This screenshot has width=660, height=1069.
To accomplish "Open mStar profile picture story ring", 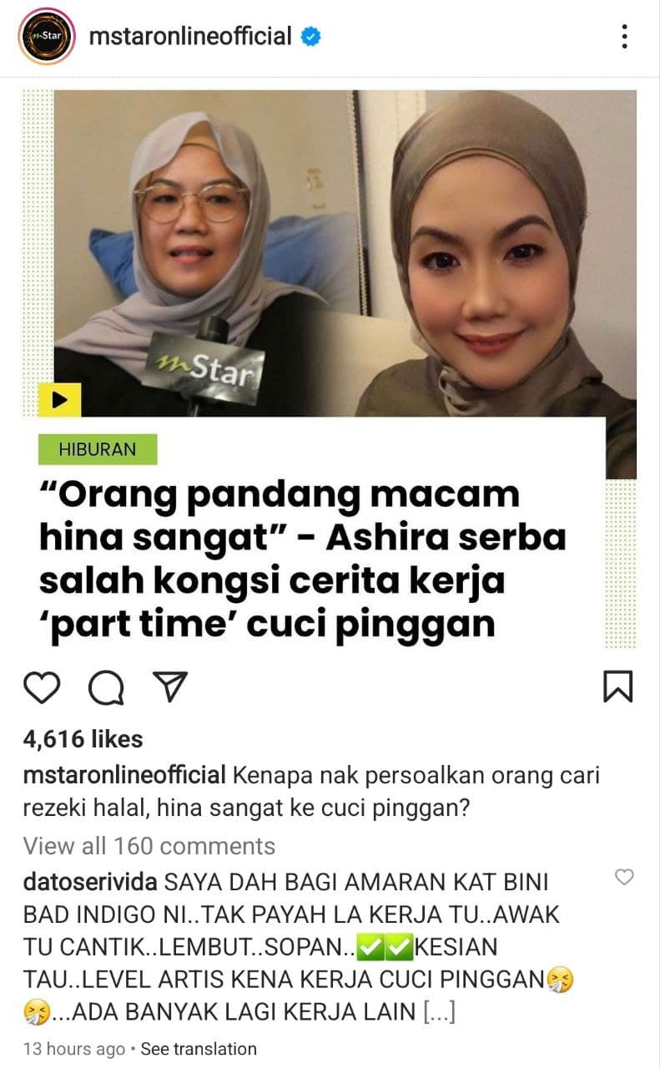I will tap(47, 37).
